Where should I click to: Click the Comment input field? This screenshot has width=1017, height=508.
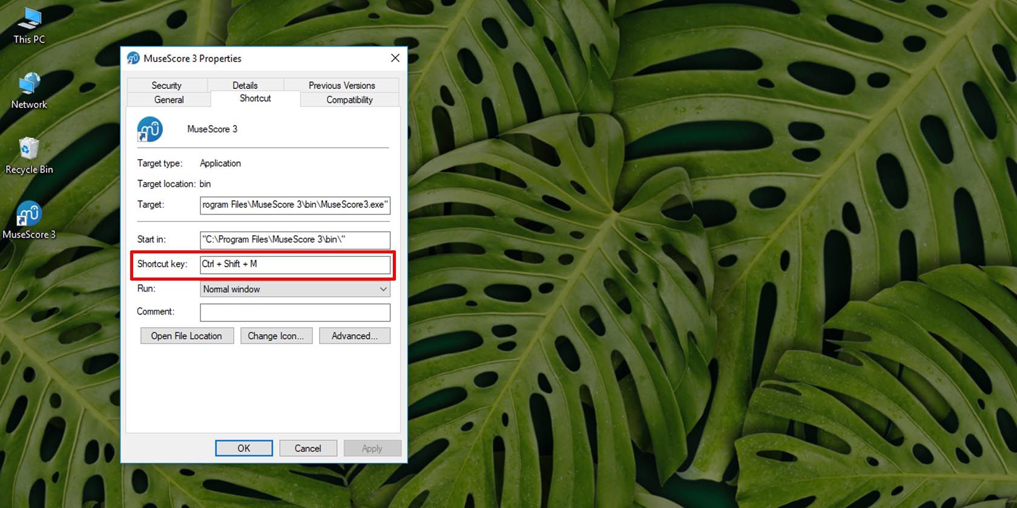click(295, 312)
